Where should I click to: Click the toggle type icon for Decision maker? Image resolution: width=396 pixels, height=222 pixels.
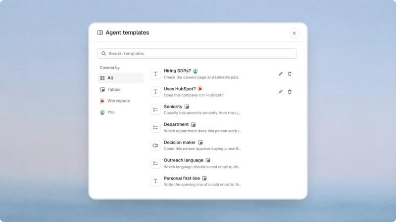coord(155,145)
